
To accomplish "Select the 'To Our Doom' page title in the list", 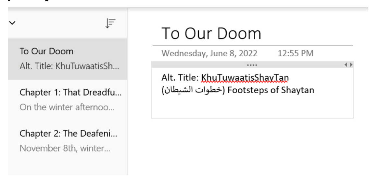I will [46, 51].
